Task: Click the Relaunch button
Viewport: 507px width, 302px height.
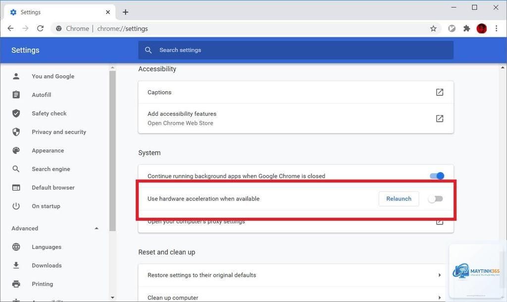Action: tap(399, 199)
